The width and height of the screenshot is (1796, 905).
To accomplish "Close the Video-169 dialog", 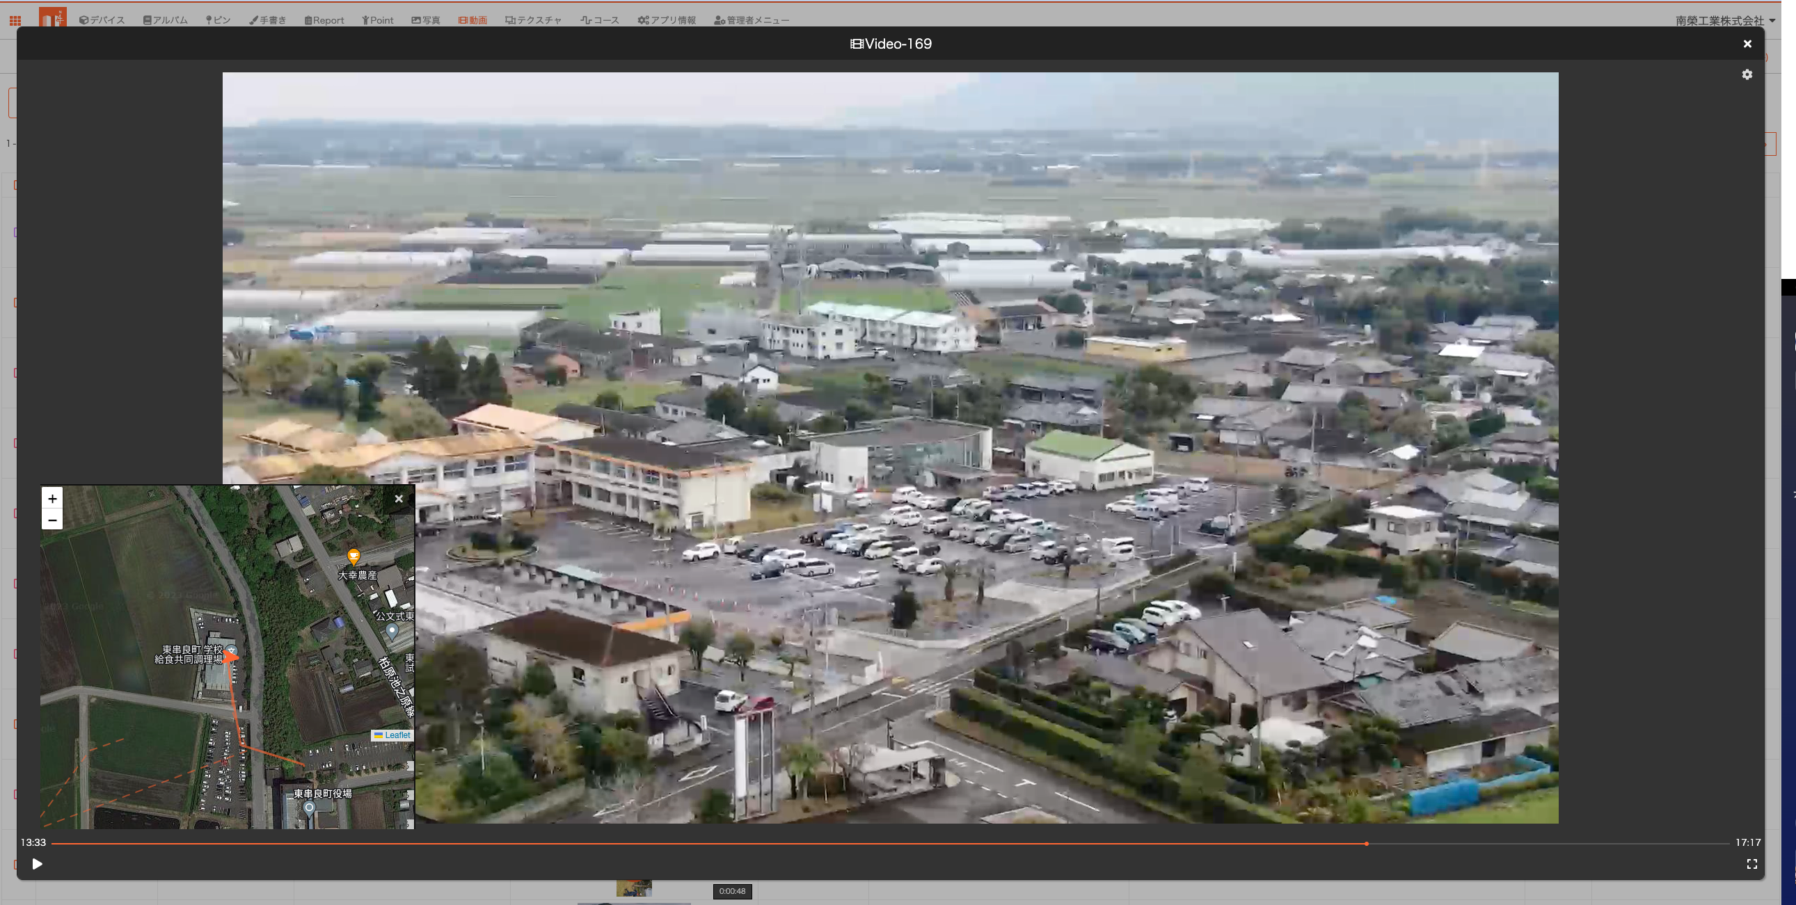I will coord(1747,44).
